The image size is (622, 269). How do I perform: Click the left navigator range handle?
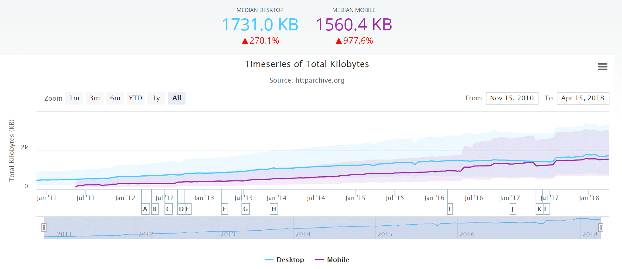(44, 227)
